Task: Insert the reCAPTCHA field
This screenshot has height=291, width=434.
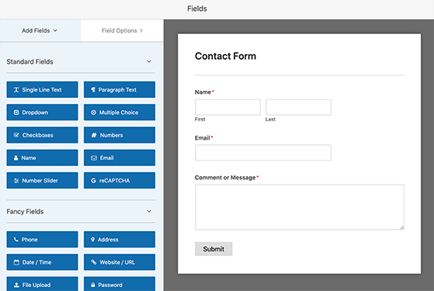Action: 120,180
